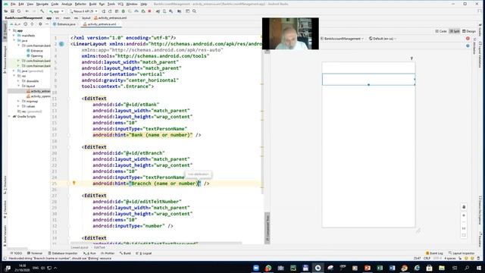Click the Back navigation arrow
485x273 pixels.
point(27,11)
